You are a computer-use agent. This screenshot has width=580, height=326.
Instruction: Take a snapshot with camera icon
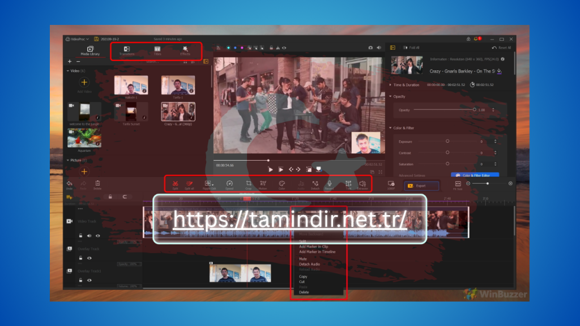(370, 48)
